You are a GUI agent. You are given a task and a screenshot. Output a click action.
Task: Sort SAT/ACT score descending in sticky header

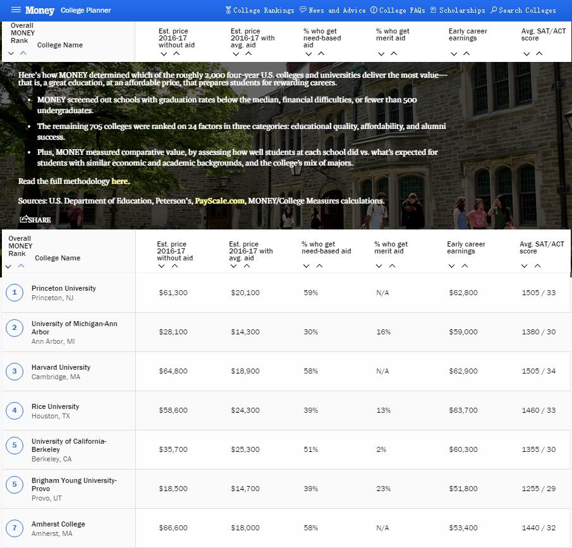(x=526, y=54)
